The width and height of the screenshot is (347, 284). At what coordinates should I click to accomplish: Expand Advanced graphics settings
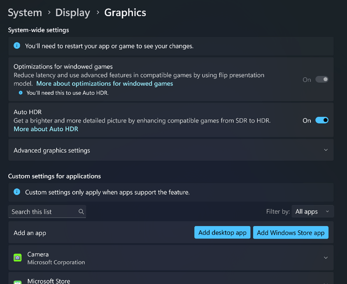point(326,150)
